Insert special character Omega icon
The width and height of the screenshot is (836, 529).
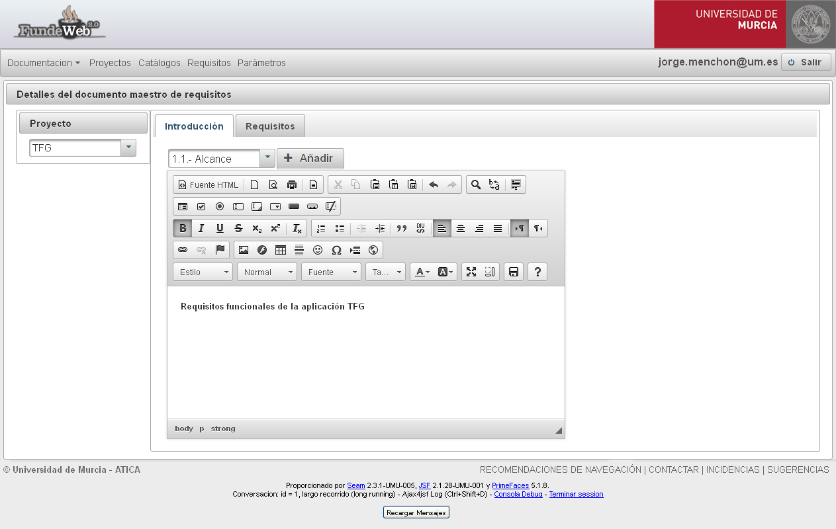(x=336, y=250)
